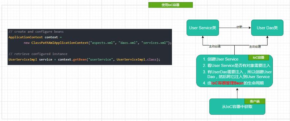
Task: Click the comment create and configure beans
Action: point(36,32)
